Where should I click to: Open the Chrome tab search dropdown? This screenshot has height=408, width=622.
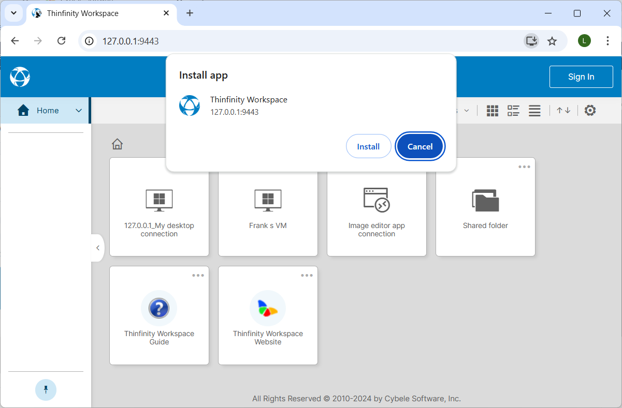(14, 13)
